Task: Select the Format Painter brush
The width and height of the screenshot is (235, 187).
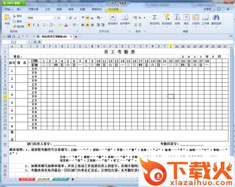Action: tap(15, 26)
